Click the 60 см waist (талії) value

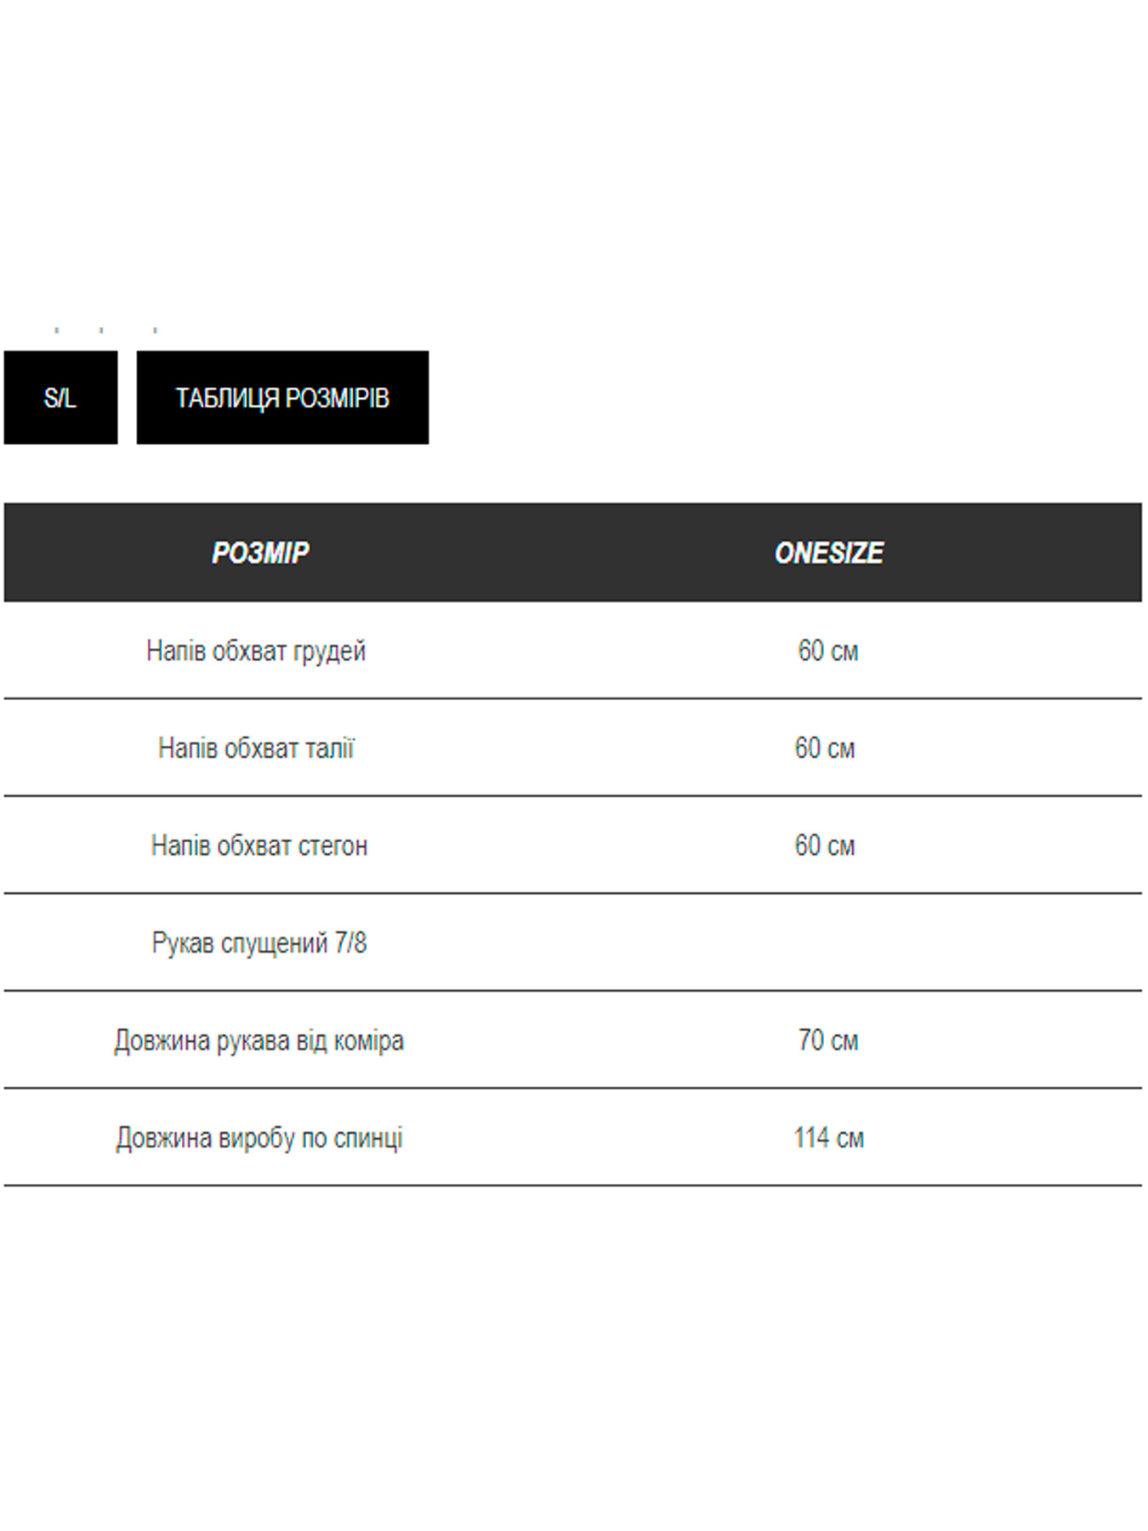click(825, 748)
